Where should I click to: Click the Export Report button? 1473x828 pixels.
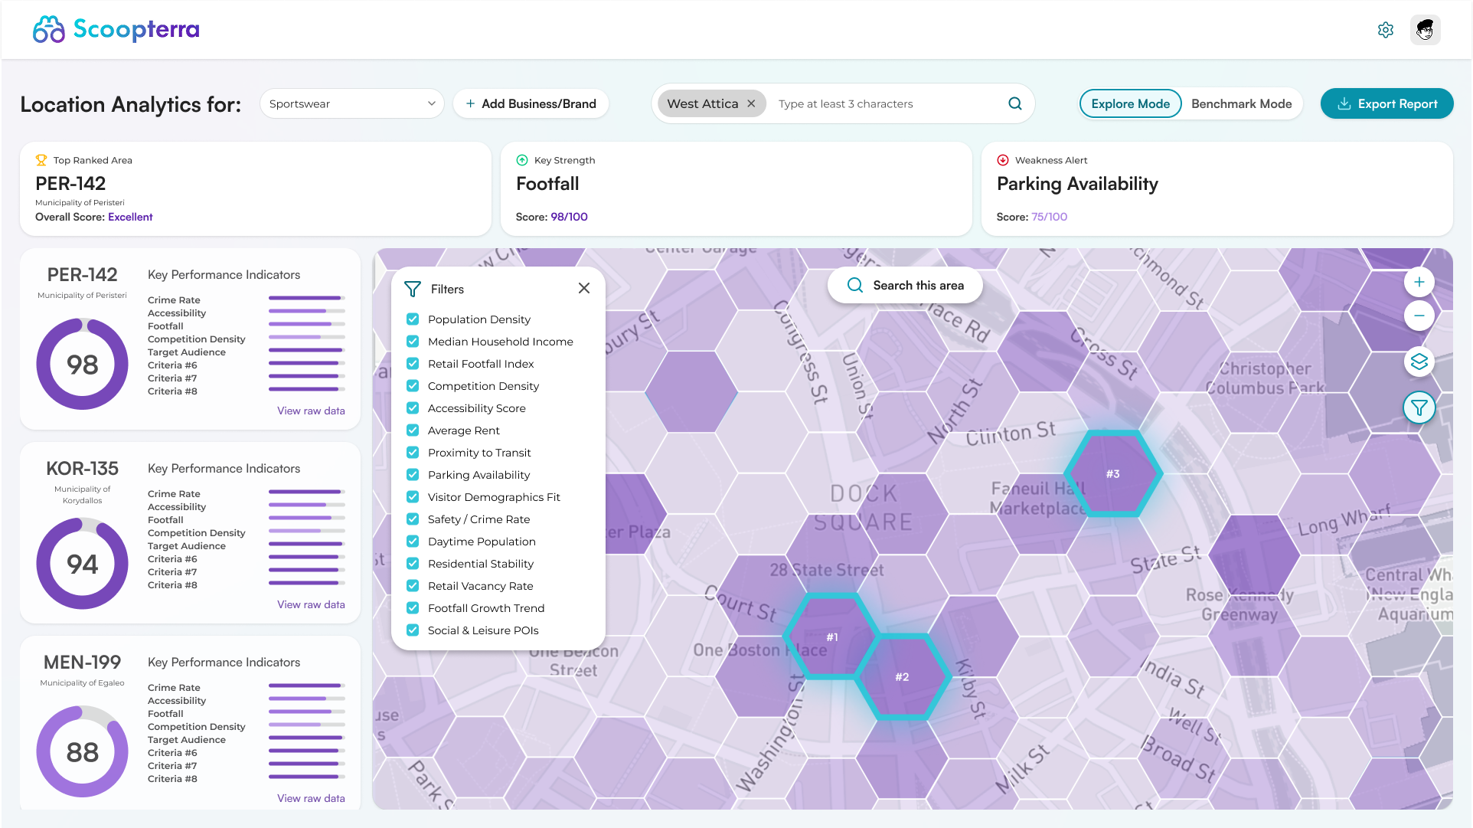1386,103
